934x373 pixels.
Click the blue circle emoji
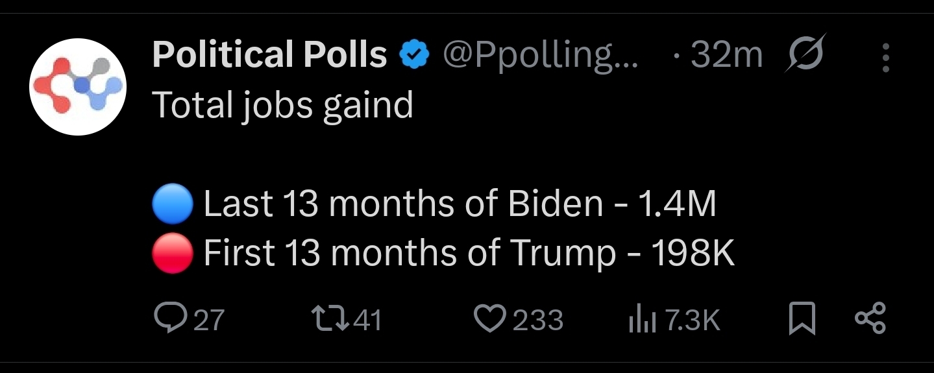173,204
